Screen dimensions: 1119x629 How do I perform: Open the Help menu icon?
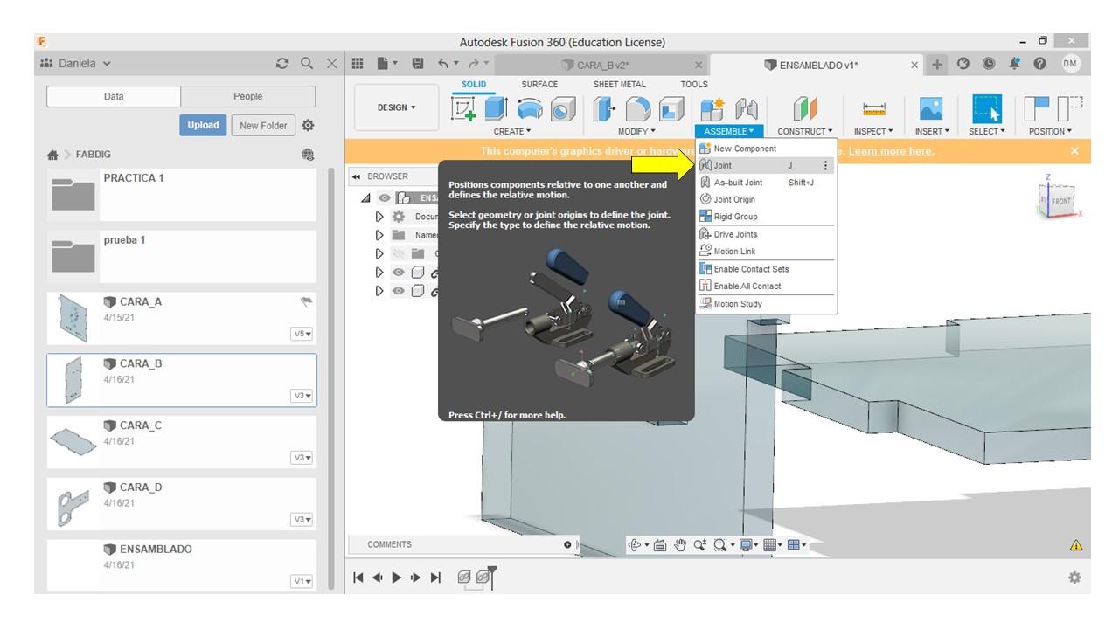click(1040, 64)
